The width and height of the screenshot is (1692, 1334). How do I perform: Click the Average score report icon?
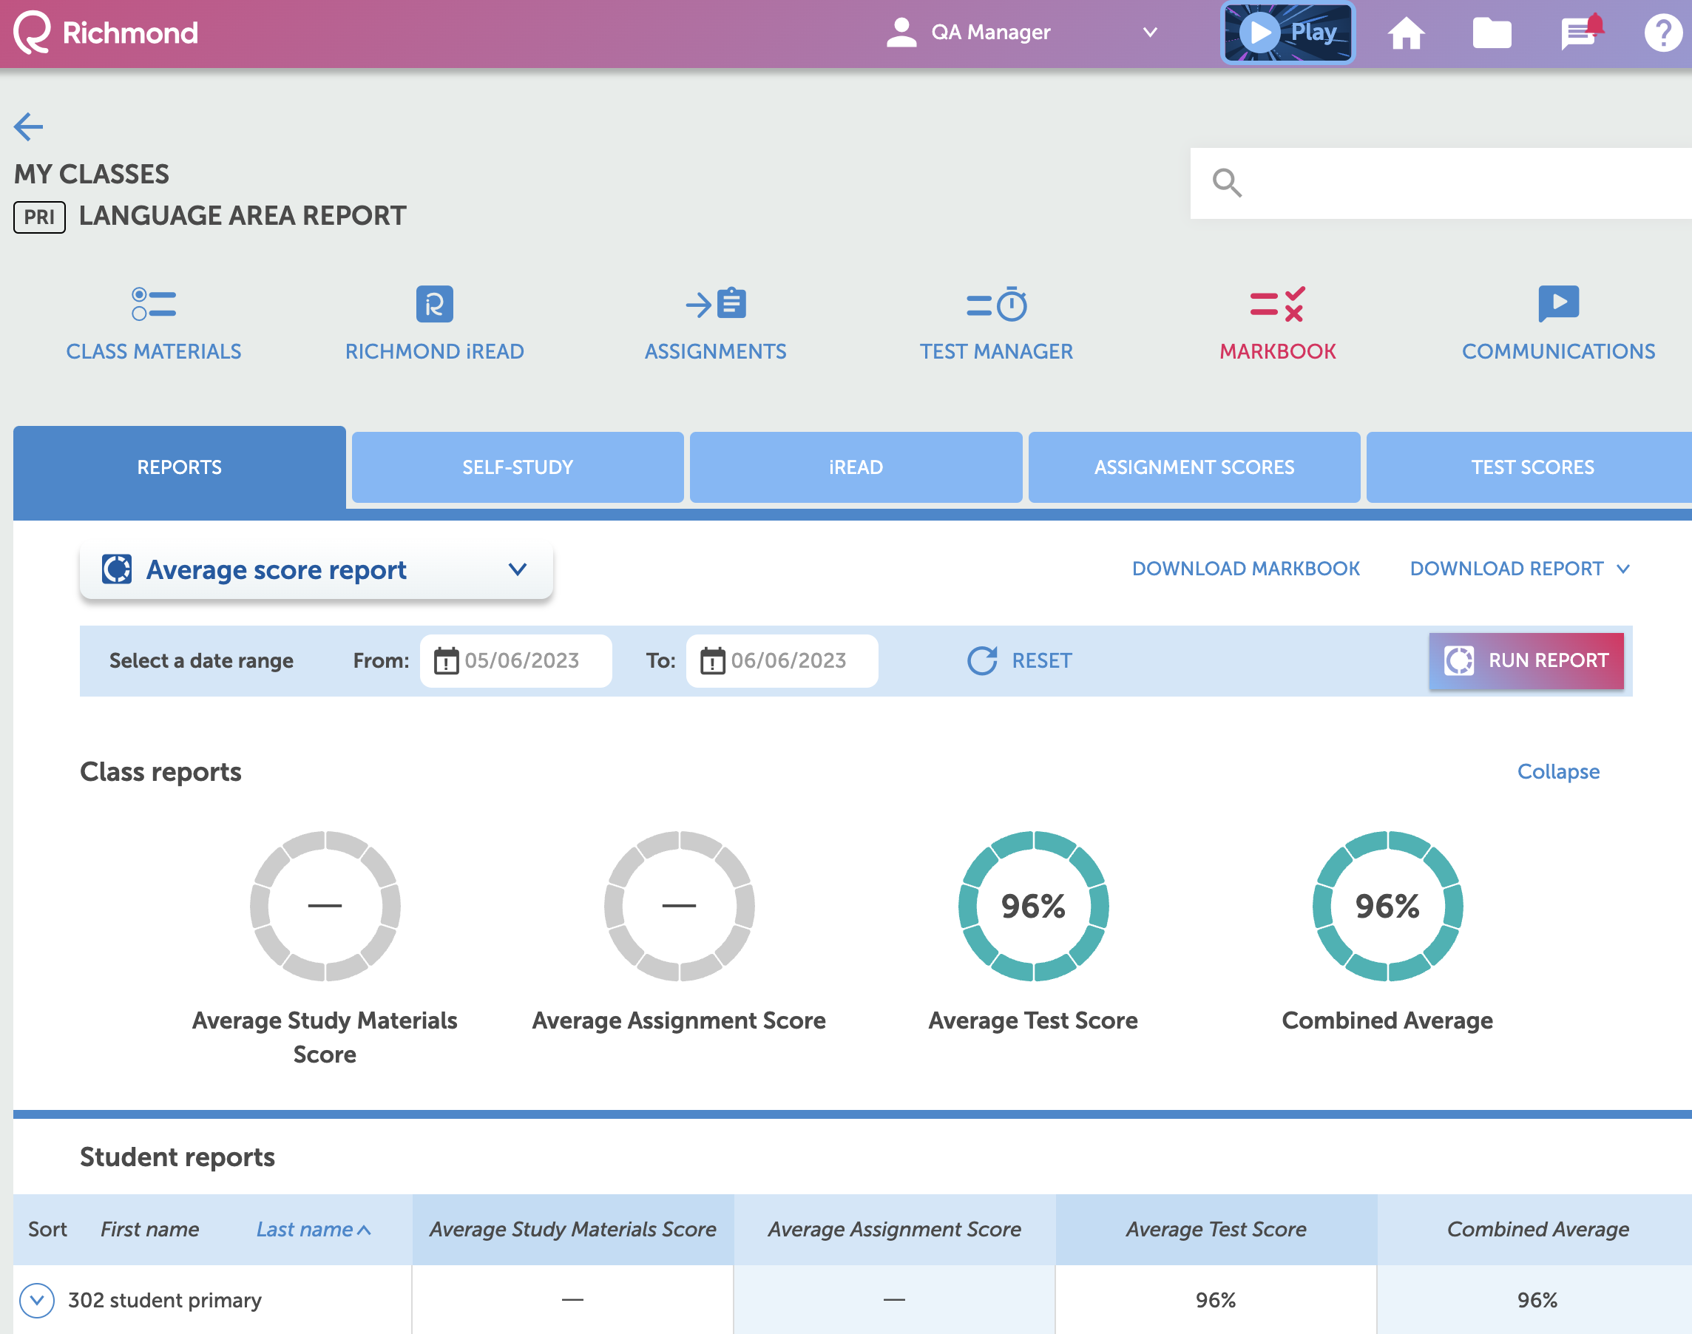(x=117, y=569)
